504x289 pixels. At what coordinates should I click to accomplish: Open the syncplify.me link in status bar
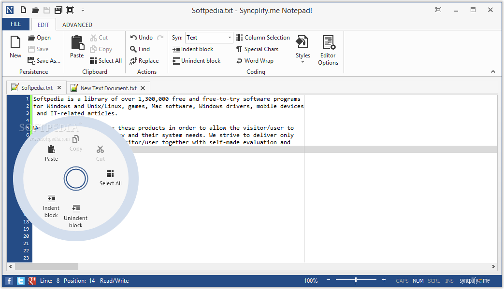click(475, 281)
